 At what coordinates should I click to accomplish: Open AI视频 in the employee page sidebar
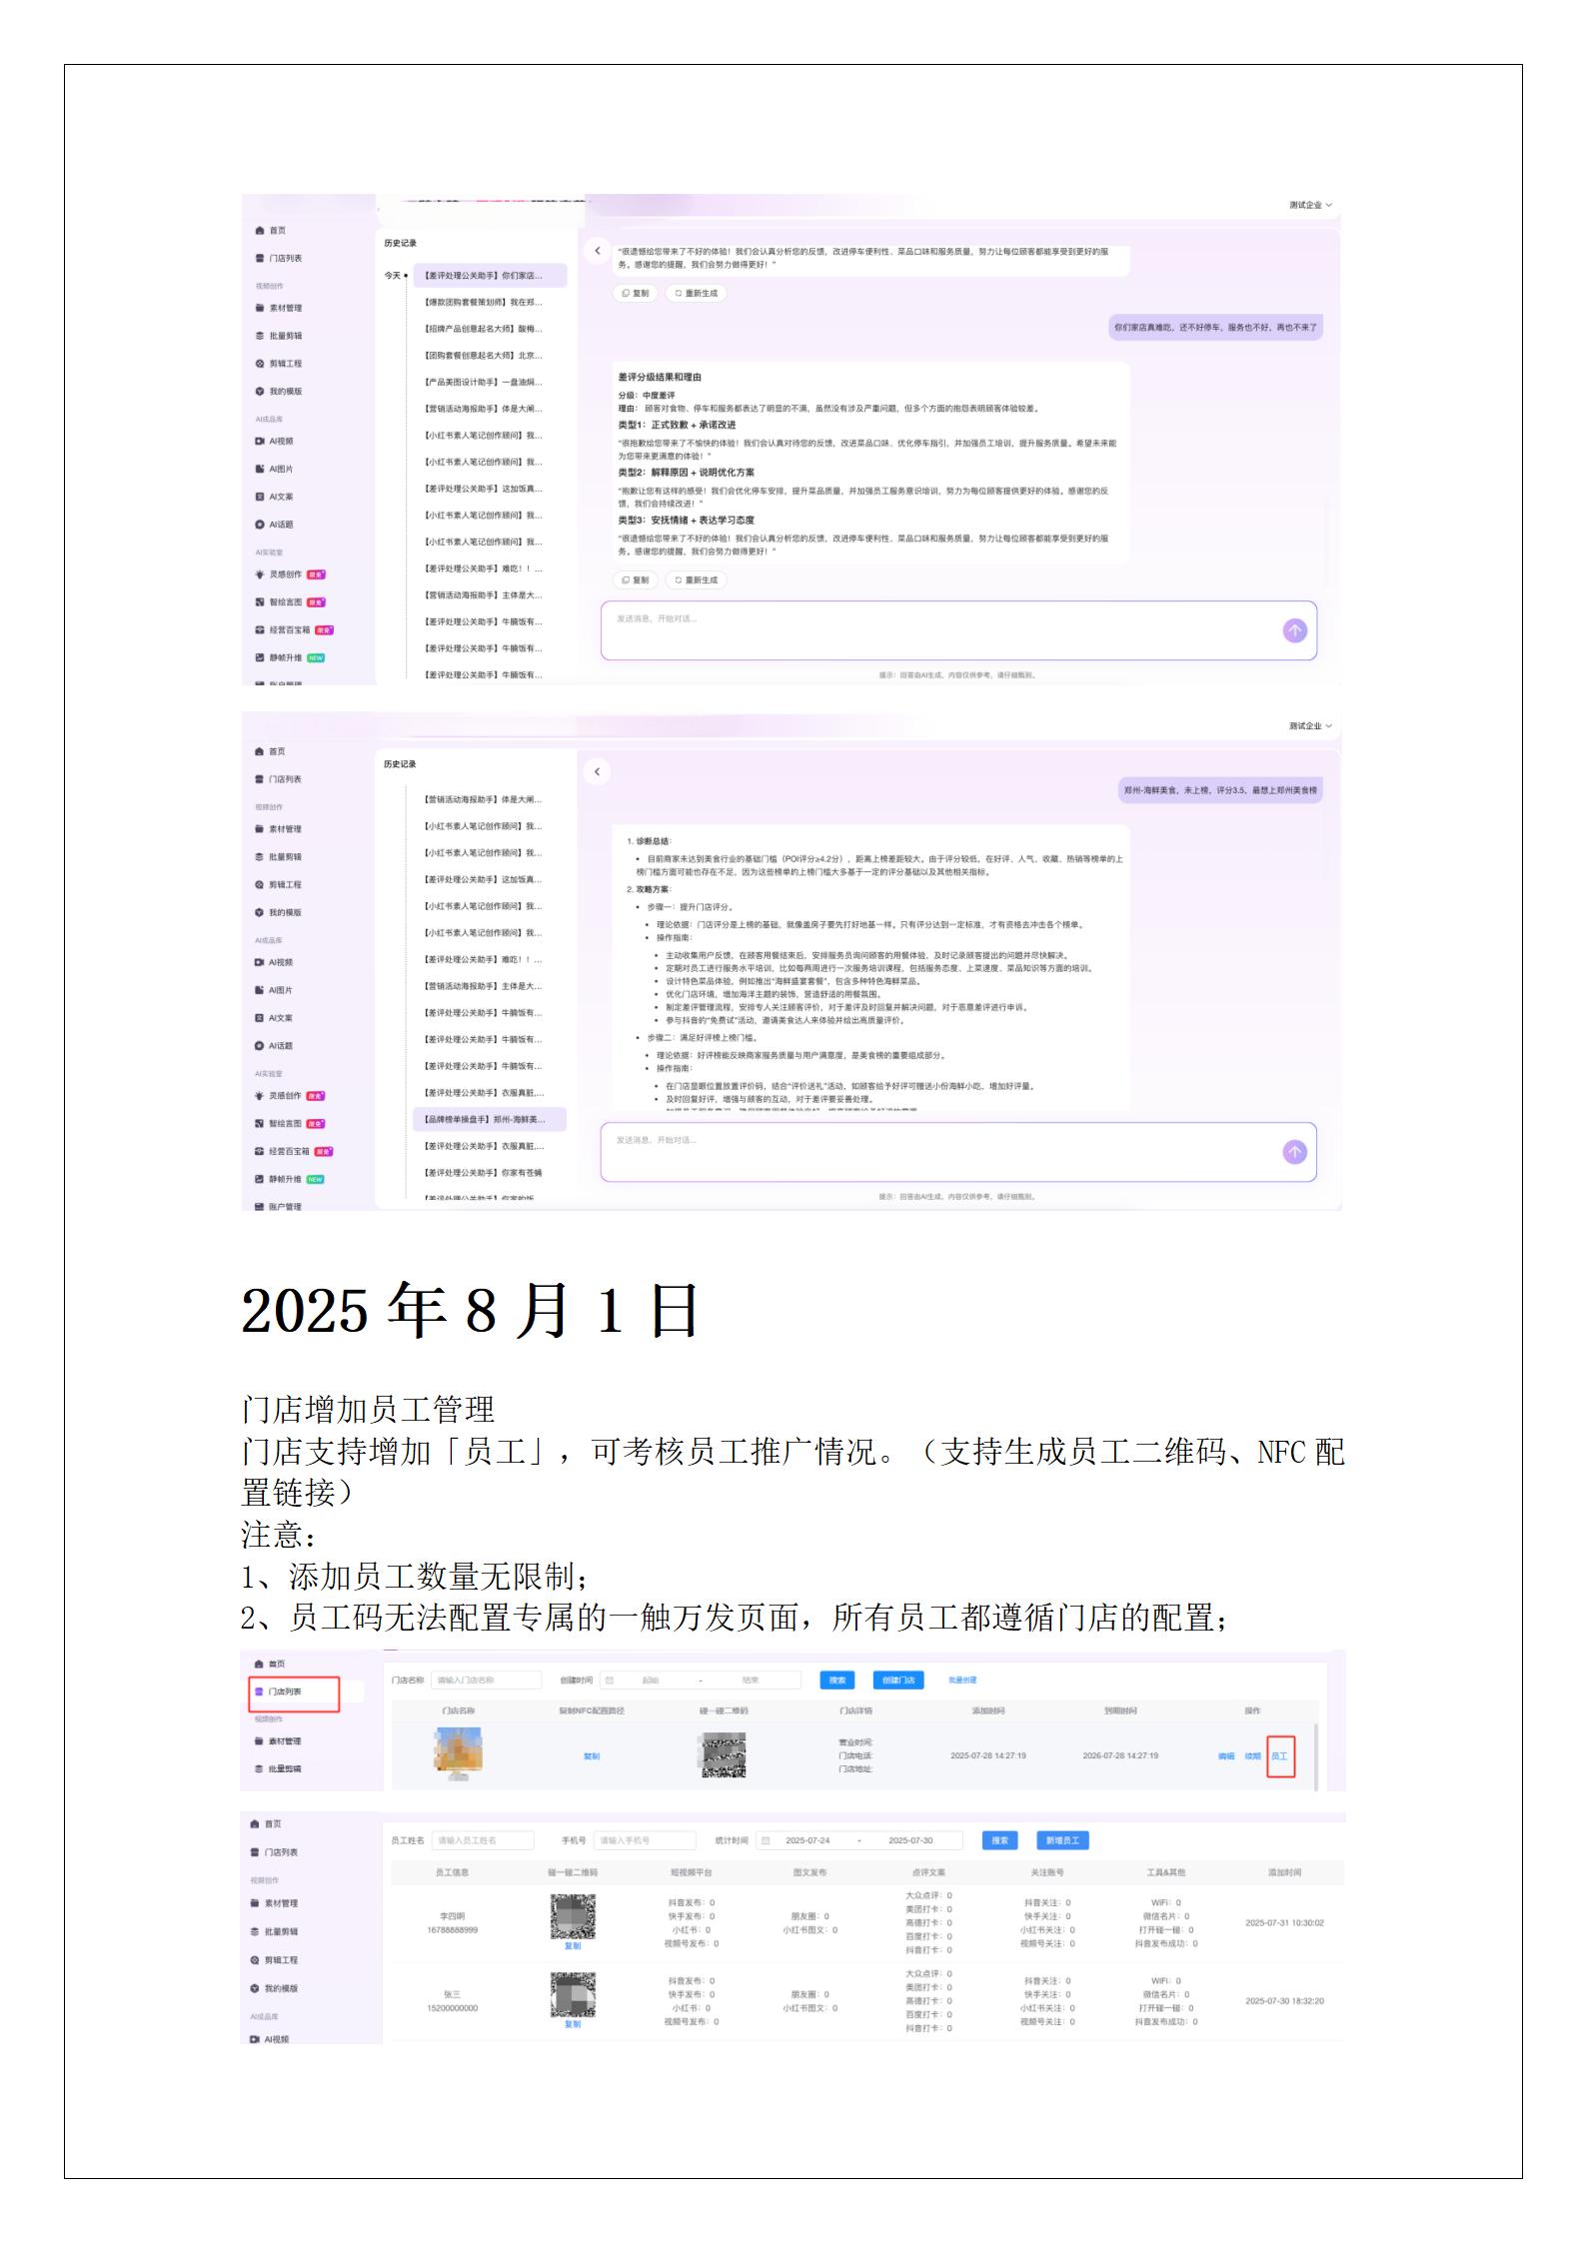[276, 2039]
